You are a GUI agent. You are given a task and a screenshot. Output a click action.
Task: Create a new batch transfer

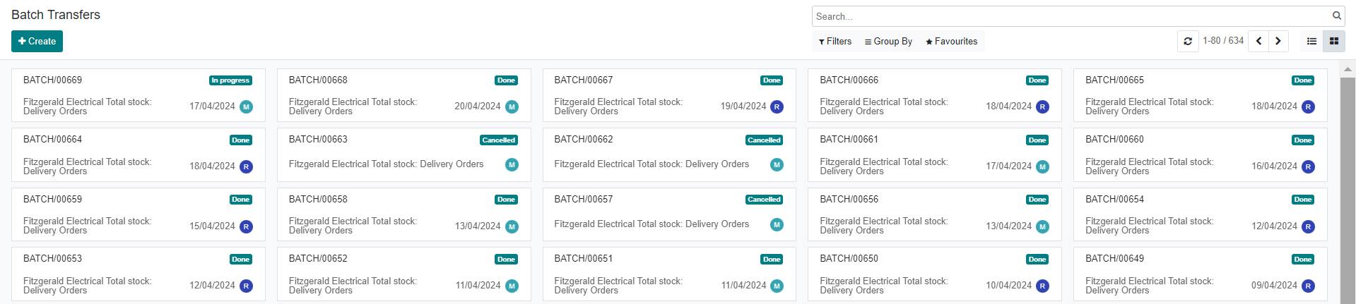37,42
